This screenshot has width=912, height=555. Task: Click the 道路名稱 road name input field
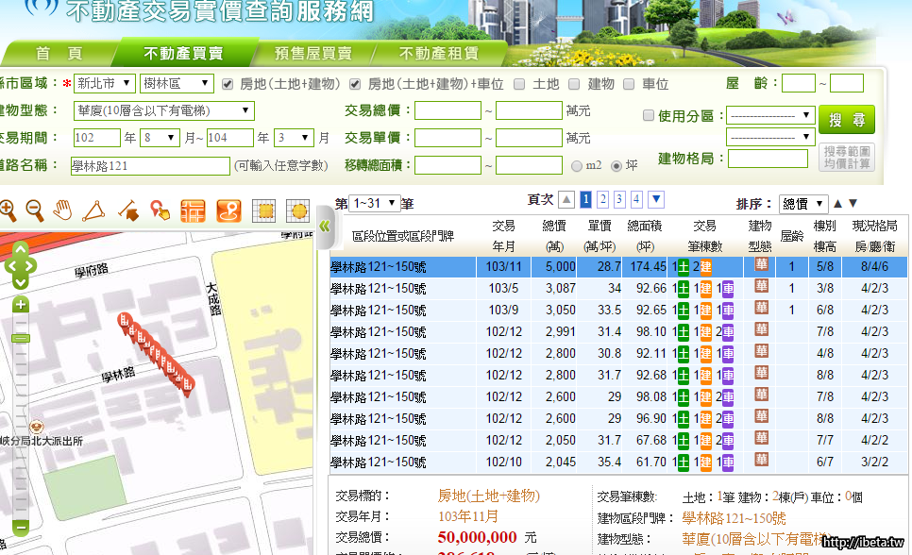pos(150,166)
